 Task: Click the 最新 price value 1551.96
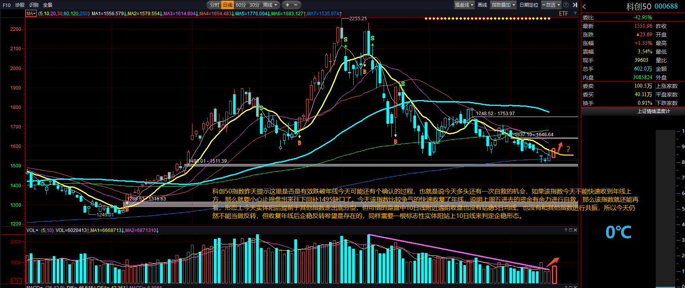[x=643, y=26]
